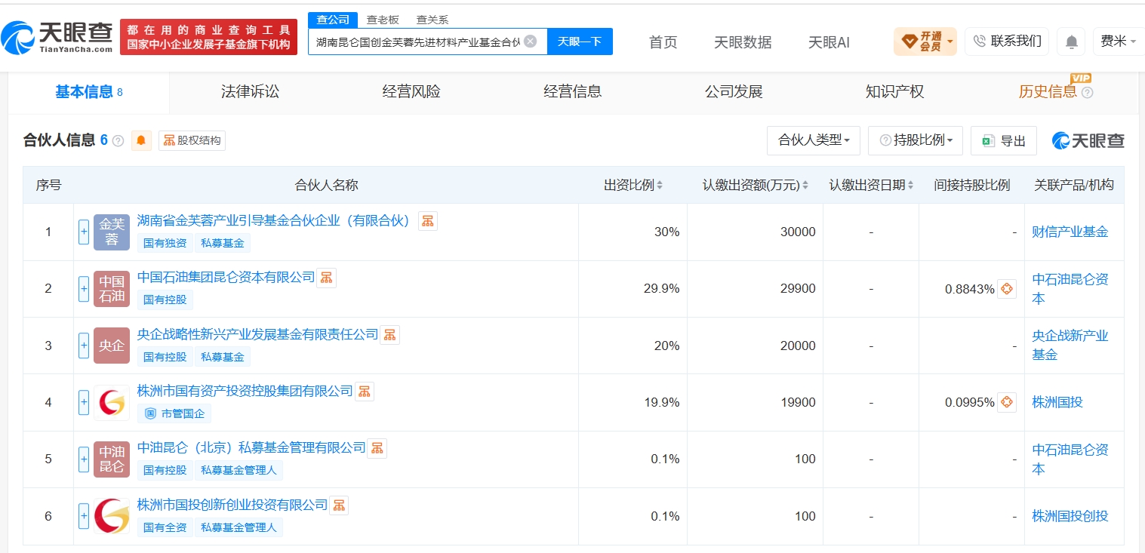Click the notification bell icon in header
The width and height of the screenshot is (1145, 553).
click(1071, 41)
